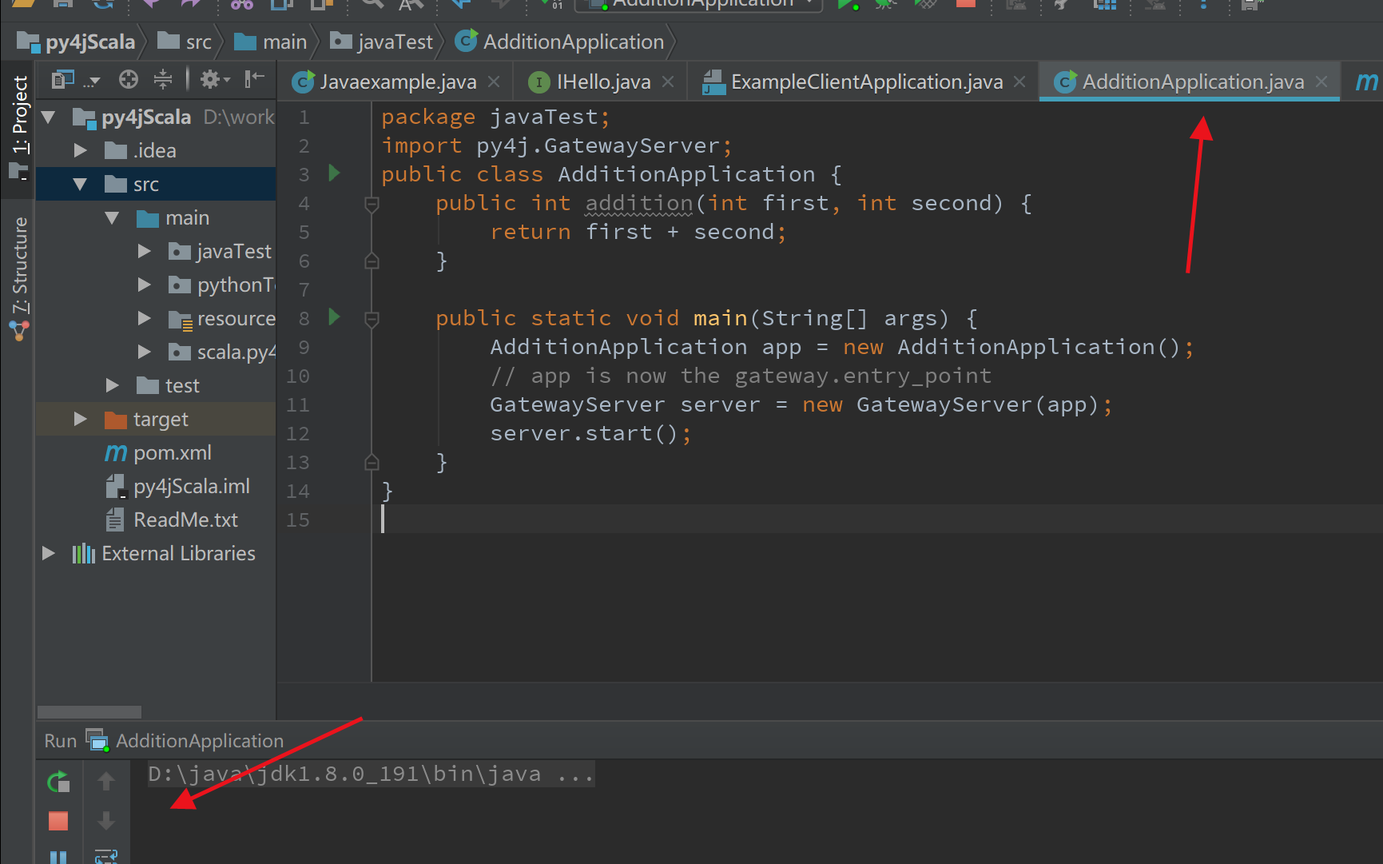Expand External Libraries in the project tree

coord(48,553)
